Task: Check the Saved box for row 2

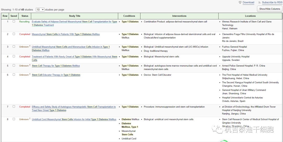Action: pyautogui.click(x=14, y=34)
